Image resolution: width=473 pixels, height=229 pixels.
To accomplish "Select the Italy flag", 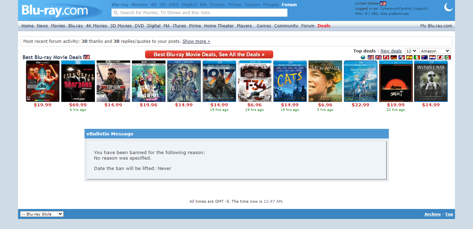I will [417, 57].
